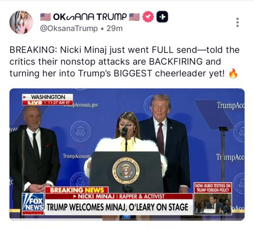Click the Now: Rubio Testifies label
Viewport: 254px width, 228px height.
tap(213, 188)
